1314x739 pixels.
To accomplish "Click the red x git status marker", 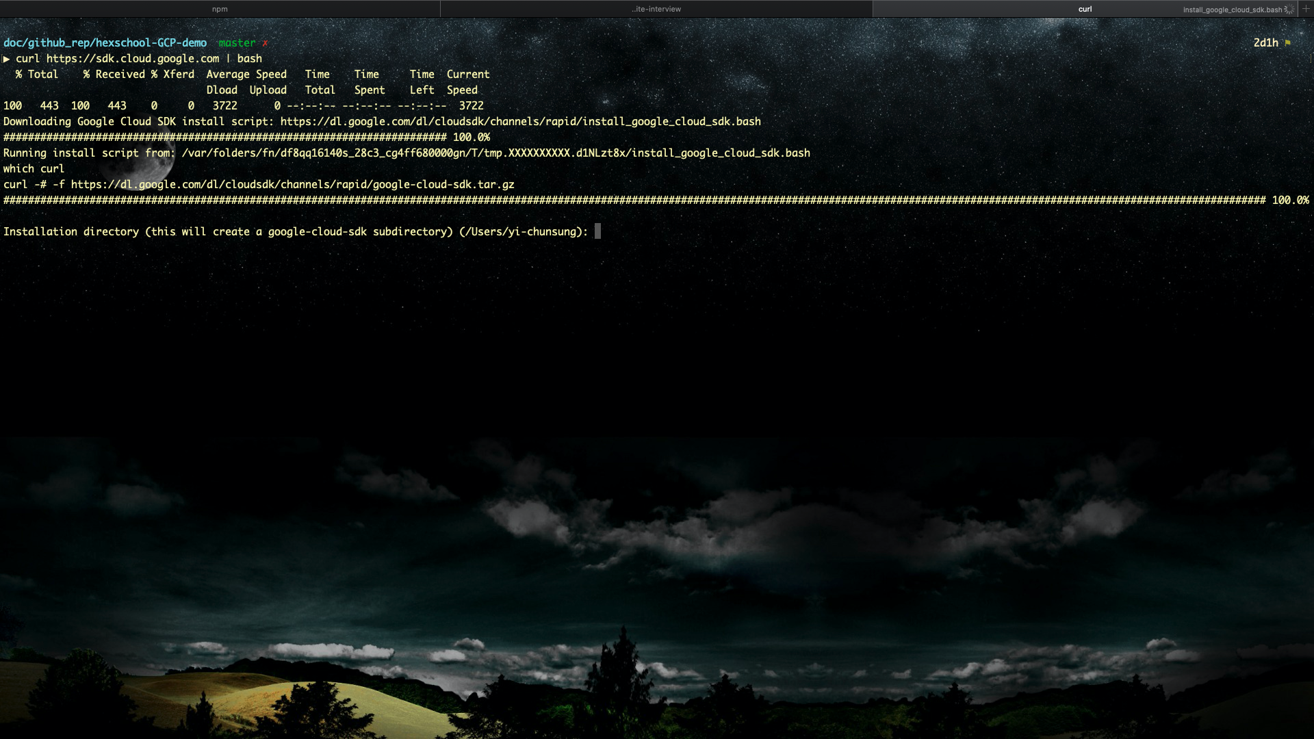I will click(265, 43).
